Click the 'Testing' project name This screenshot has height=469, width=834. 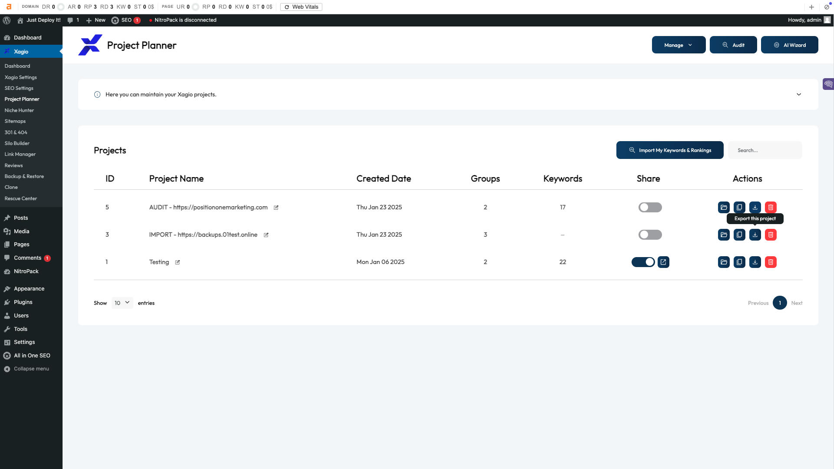[159, 262]
